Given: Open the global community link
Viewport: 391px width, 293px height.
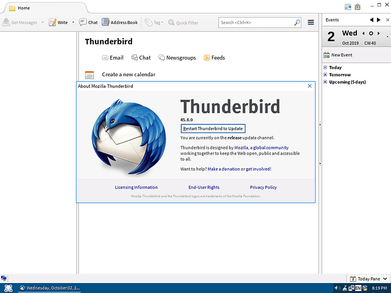Looking at the screenshot, I should click(271, 148).
